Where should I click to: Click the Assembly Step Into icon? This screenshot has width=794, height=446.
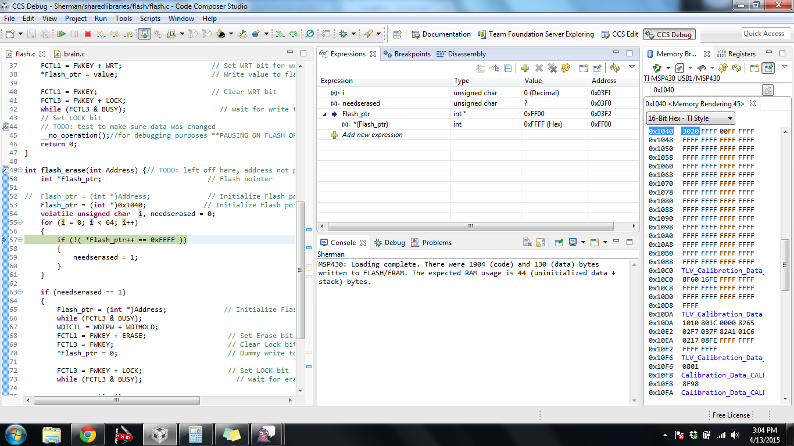[x=280, y=34]
